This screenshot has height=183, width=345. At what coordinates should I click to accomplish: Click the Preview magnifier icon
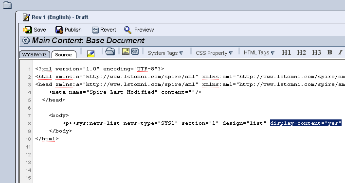tap(127, 30)
